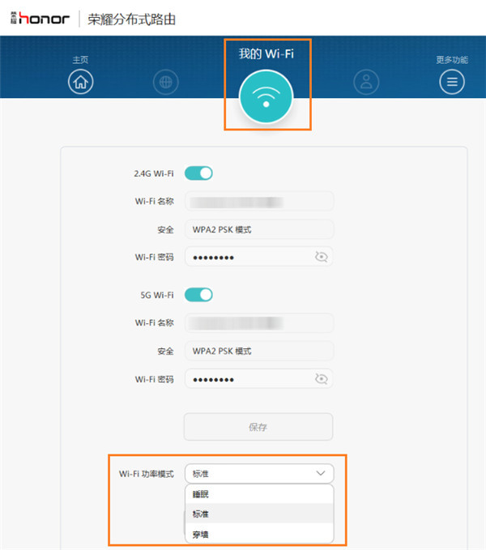486x550 pixels.
Task: Edit the 5G Wi-Fi name field
Action: point(259,322)
